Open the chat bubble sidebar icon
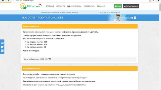The height and width of the screenshot is (90, 161). [x=2, y=47]
